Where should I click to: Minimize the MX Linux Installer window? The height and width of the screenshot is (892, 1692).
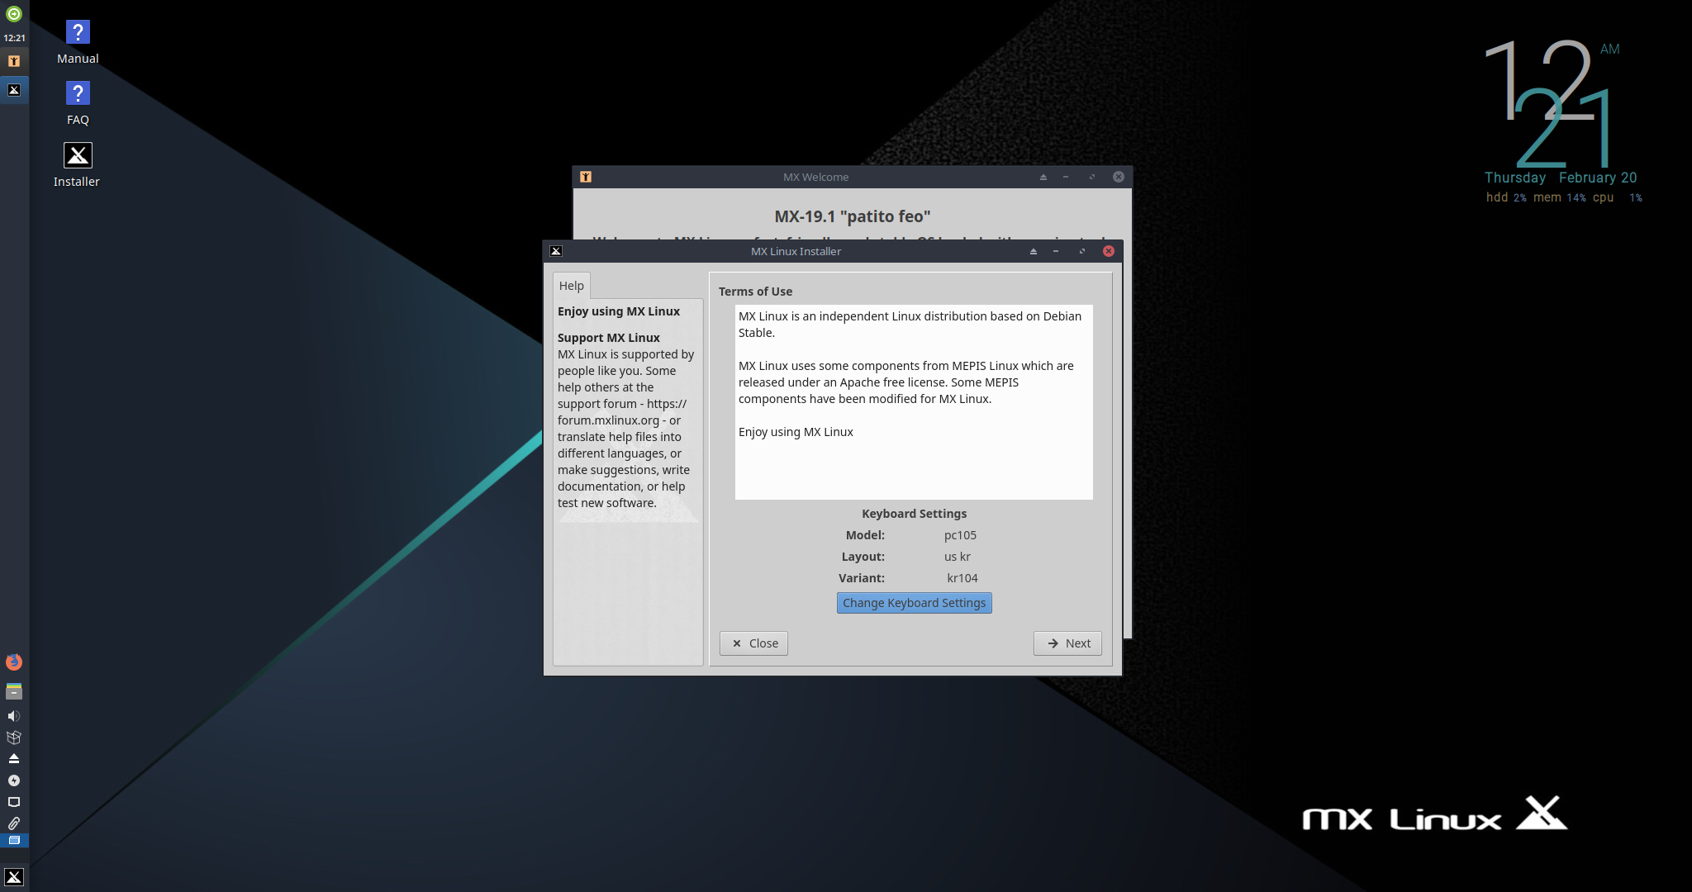click(x=1056, y=251)
